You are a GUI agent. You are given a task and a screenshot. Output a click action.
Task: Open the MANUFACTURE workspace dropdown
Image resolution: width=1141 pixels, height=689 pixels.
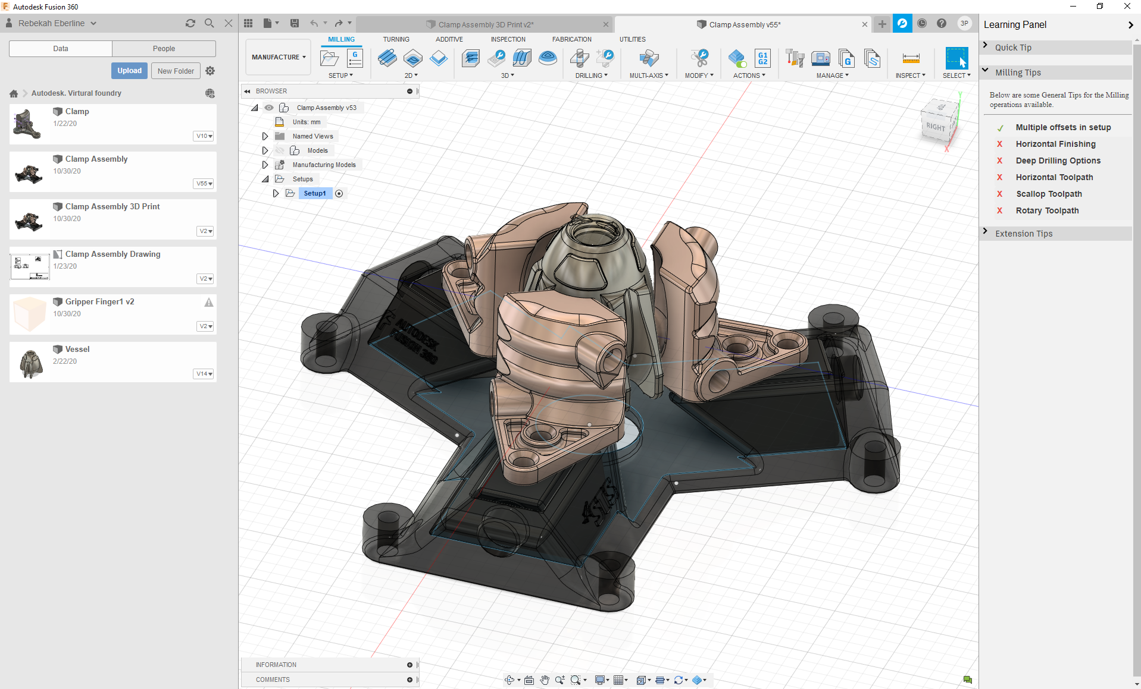pyautogui.click(x=278, y=57)
